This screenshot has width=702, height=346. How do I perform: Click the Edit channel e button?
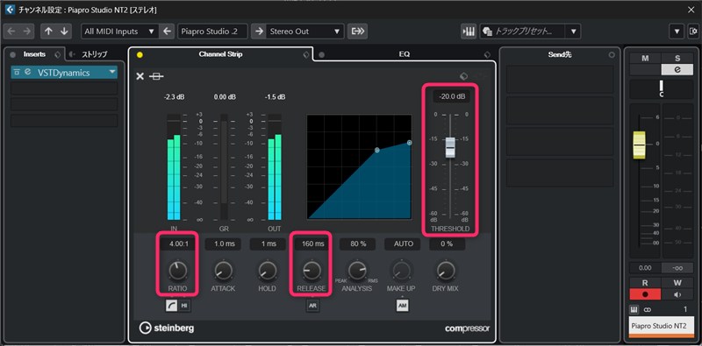tap(677, 69)
